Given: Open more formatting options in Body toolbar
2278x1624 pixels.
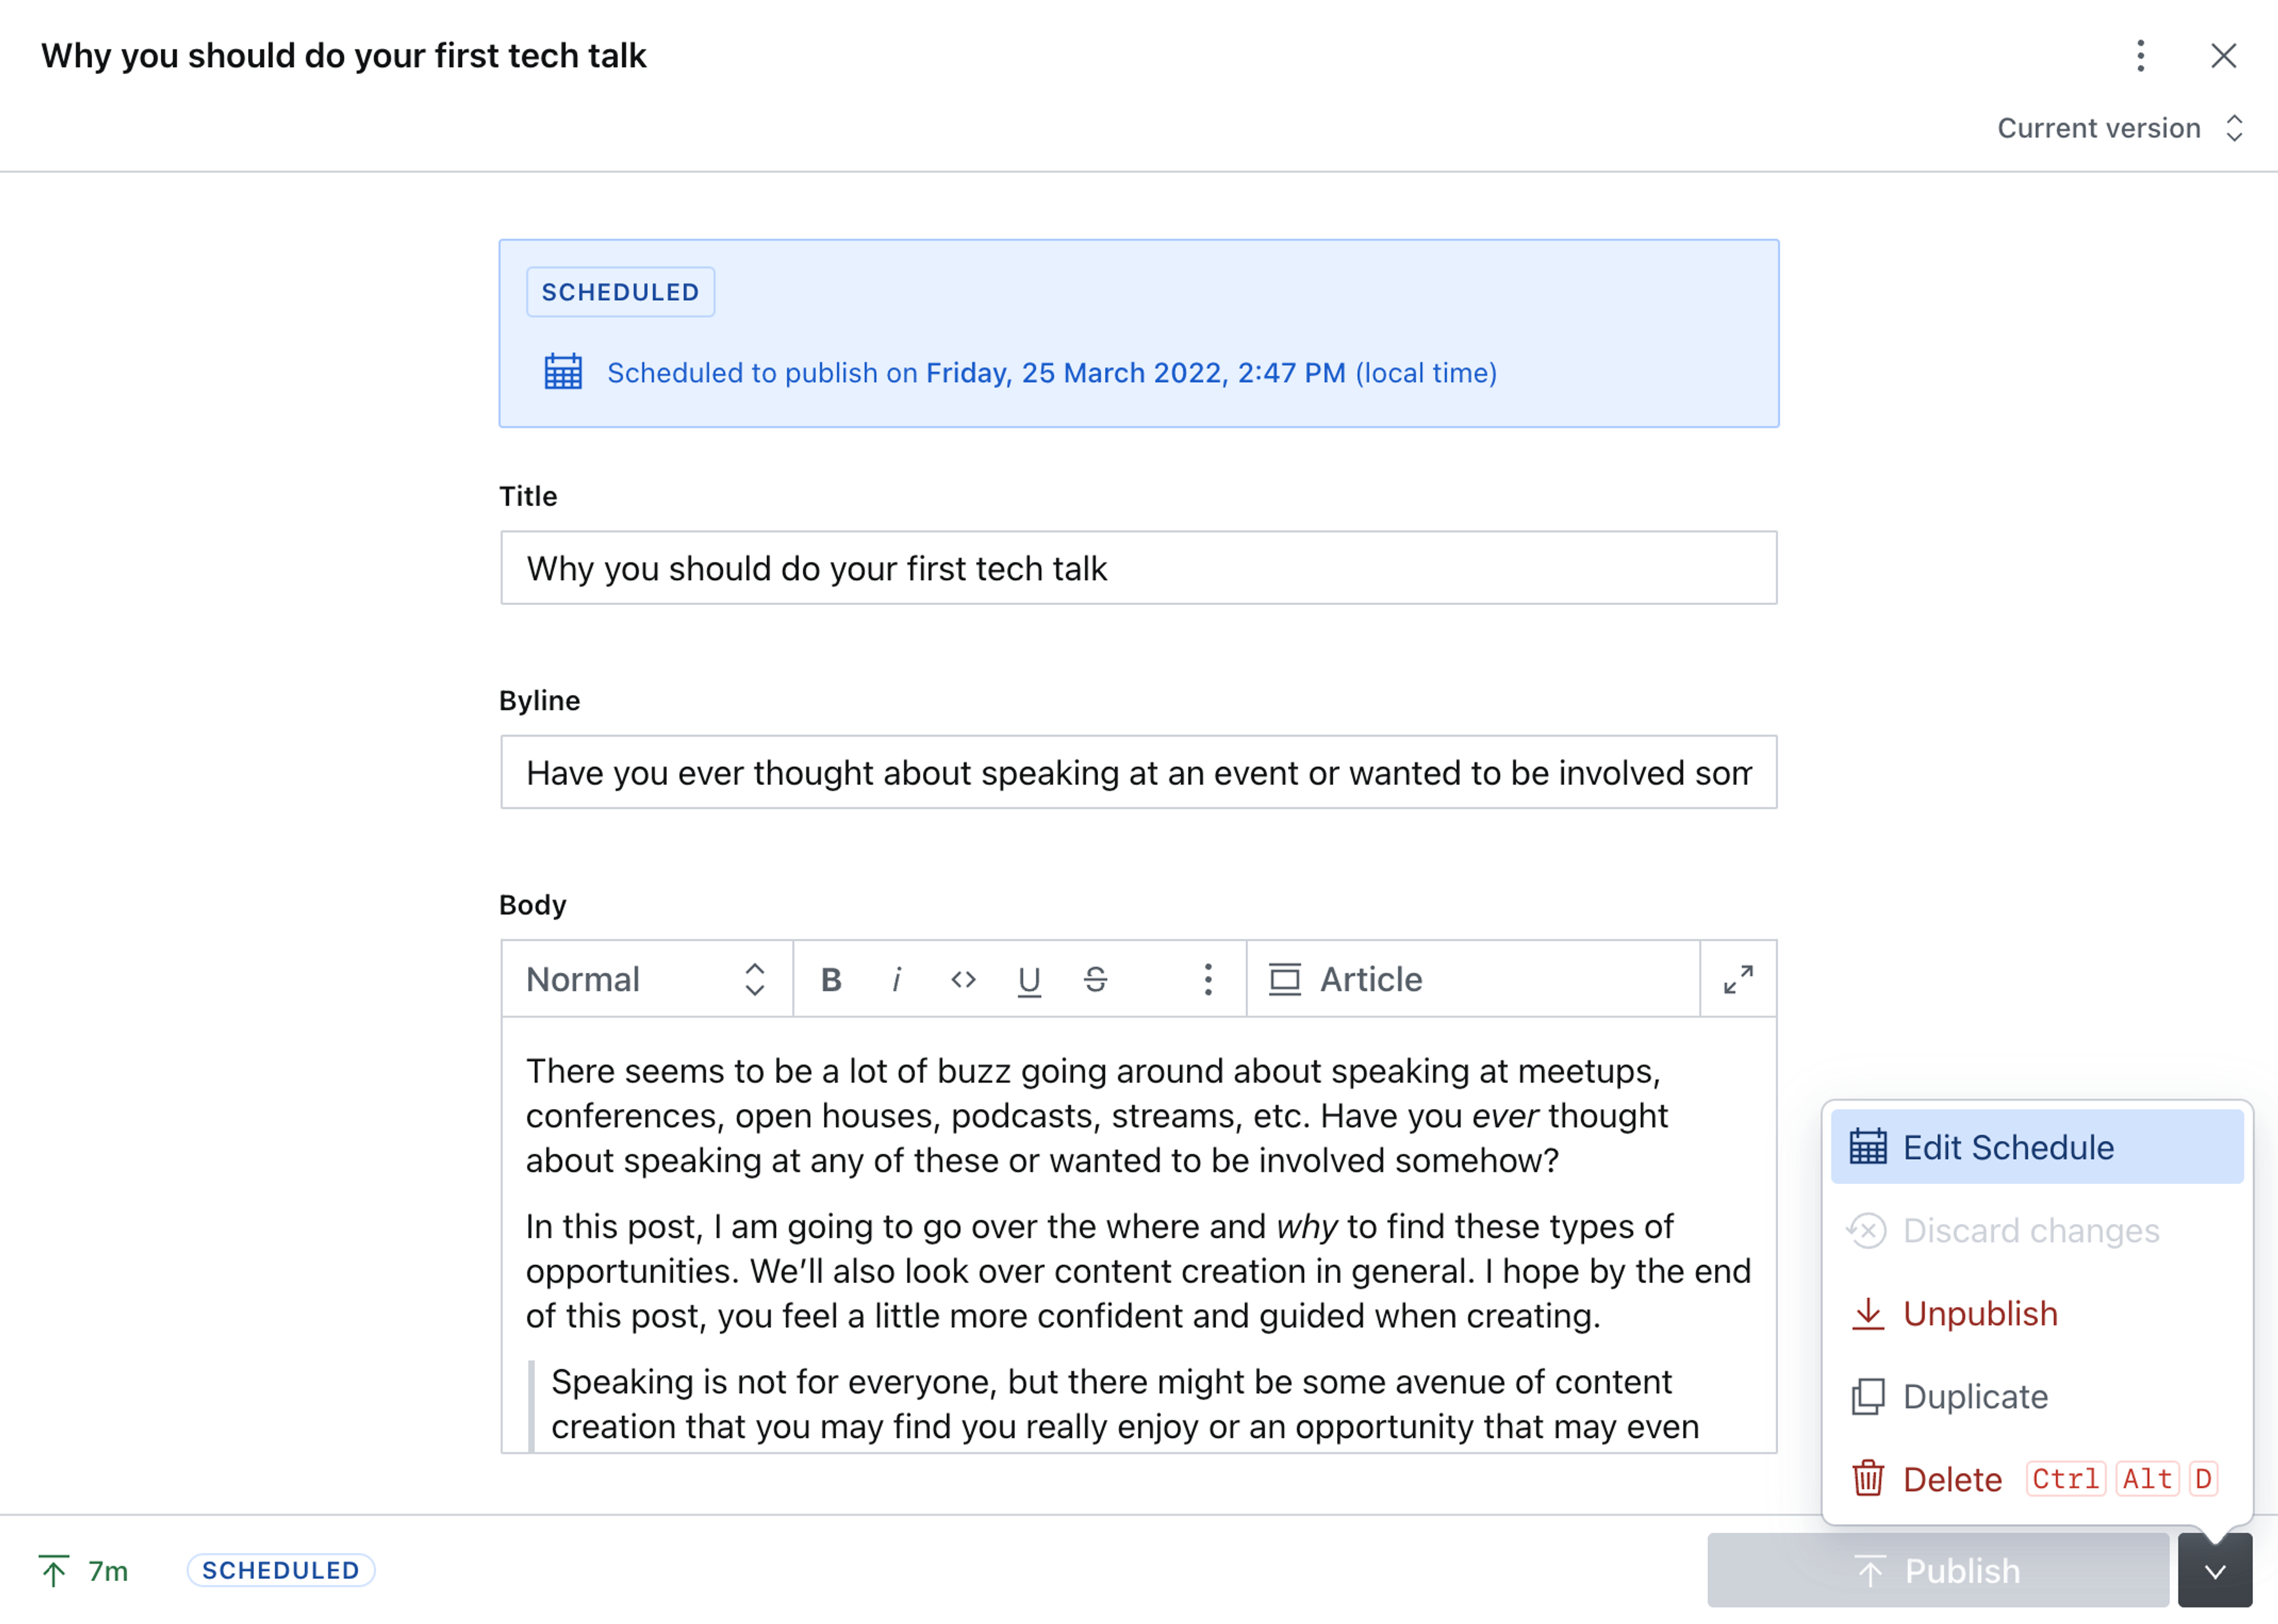Looking at the screenshot, I should (x=1208, y=979).
